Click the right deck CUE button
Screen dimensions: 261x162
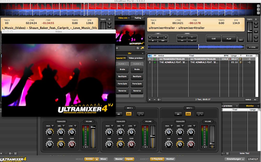pos(213,39)
